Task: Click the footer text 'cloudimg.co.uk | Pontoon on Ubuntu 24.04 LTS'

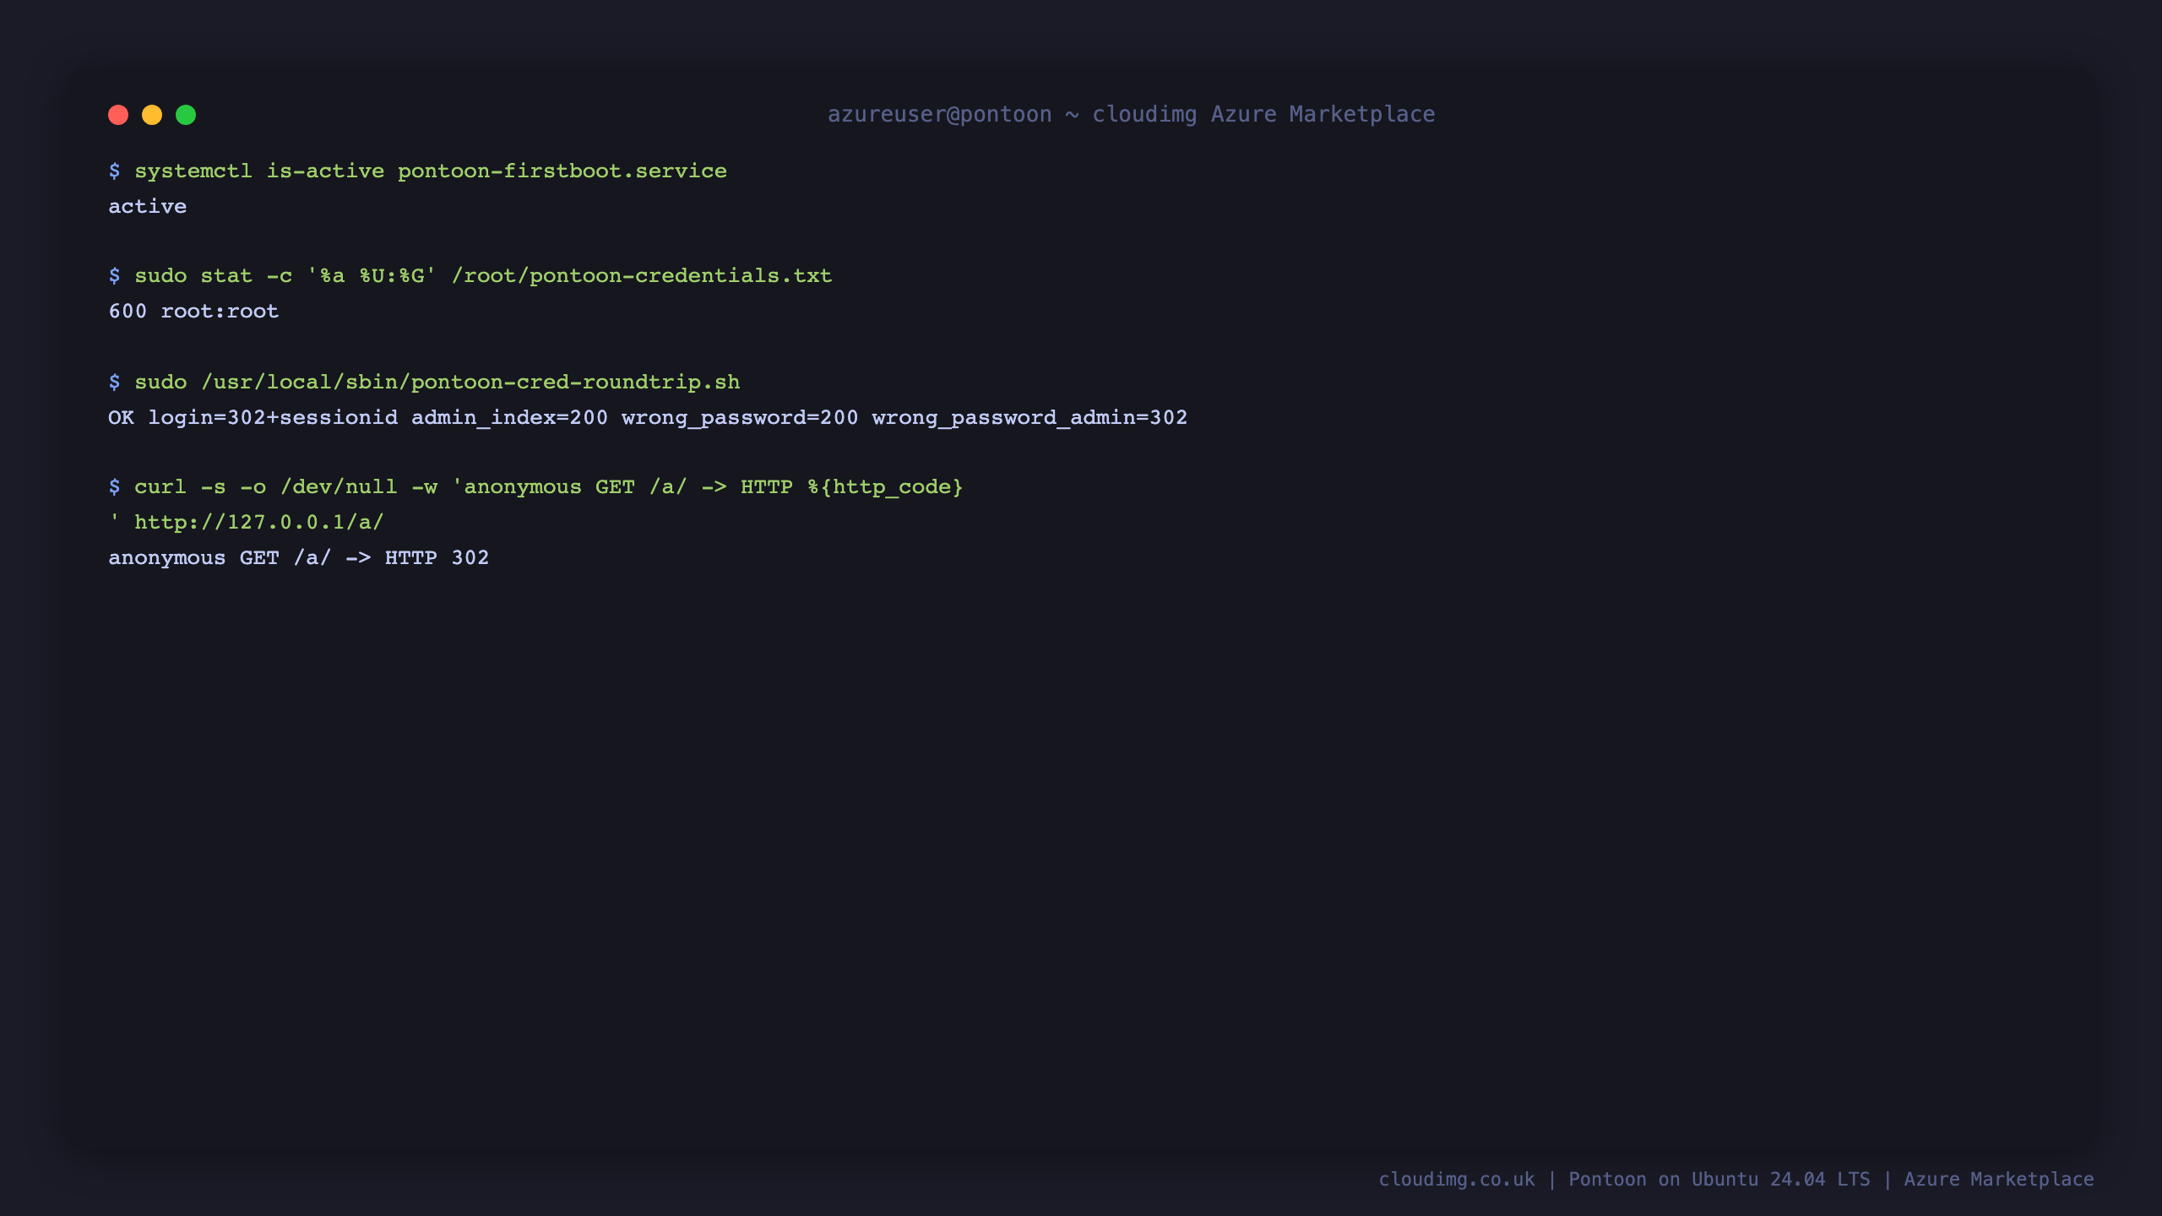Action: tap(1624, 1179)
